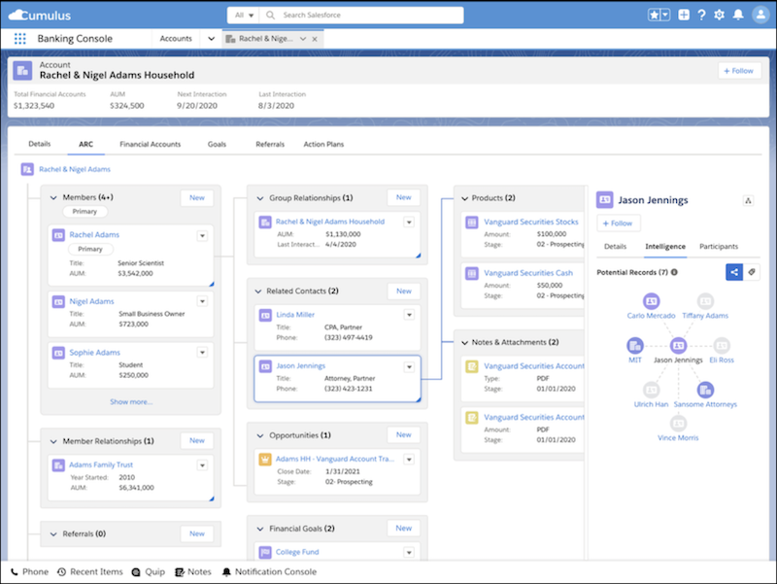The image size is (777, 584).
Task: Open the Rachel & Nige... tab dropdown arrow
Action: click(303, 39)
